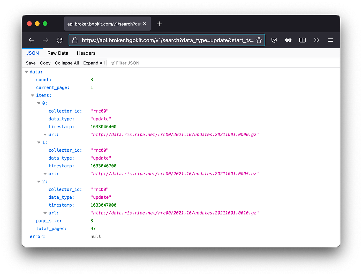Click the updates.20211001.0000.gz URL value

point(175,135)
